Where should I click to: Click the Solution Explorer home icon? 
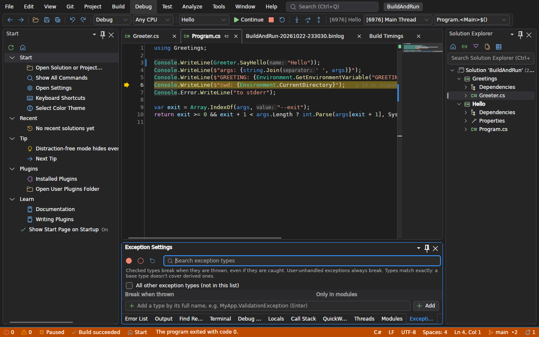coord(453,47)
